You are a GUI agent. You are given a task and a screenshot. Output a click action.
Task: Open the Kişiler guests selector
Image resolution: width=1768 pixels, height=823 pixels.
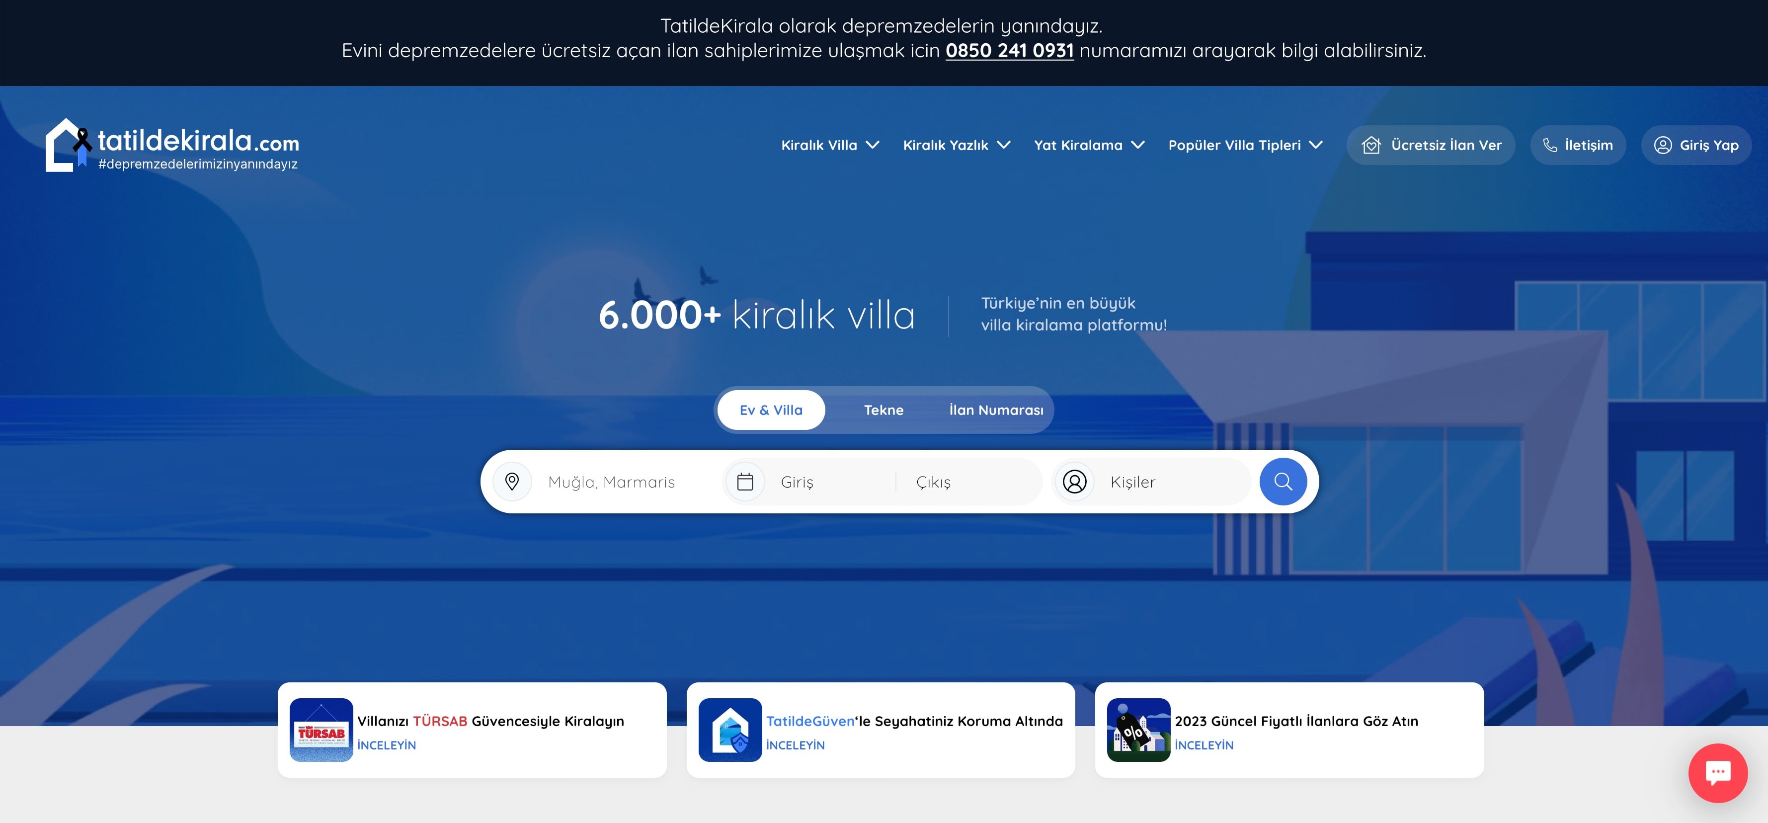(x=1153, y=482)
